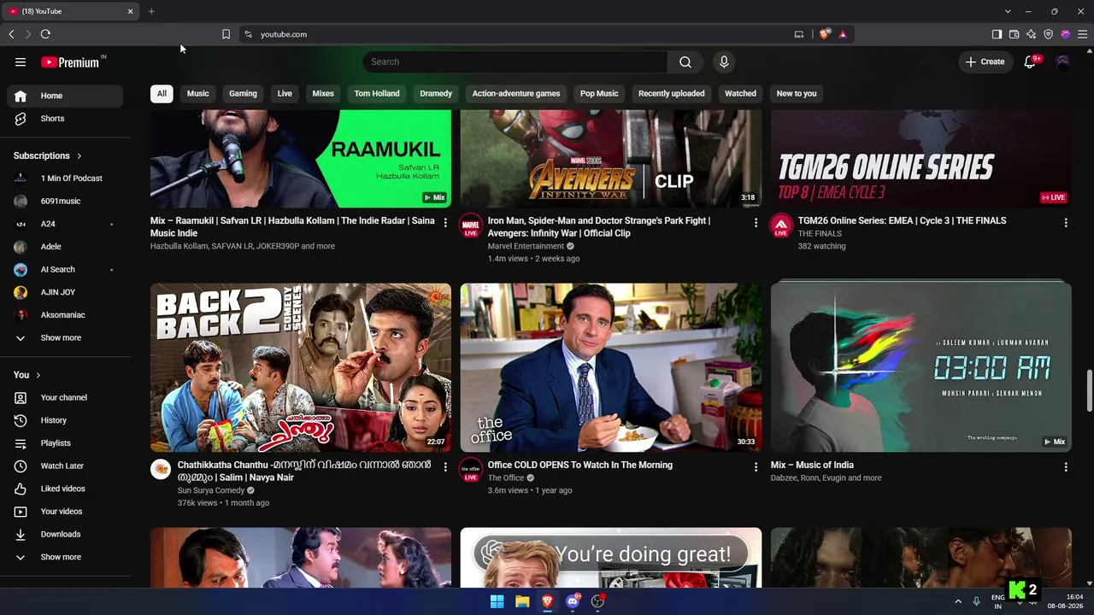Image resolution: width=1094 pixels, height=615 pixels.
Task: Open History from the sidebar
Action: pyautogui.click(x=65, y=420)
